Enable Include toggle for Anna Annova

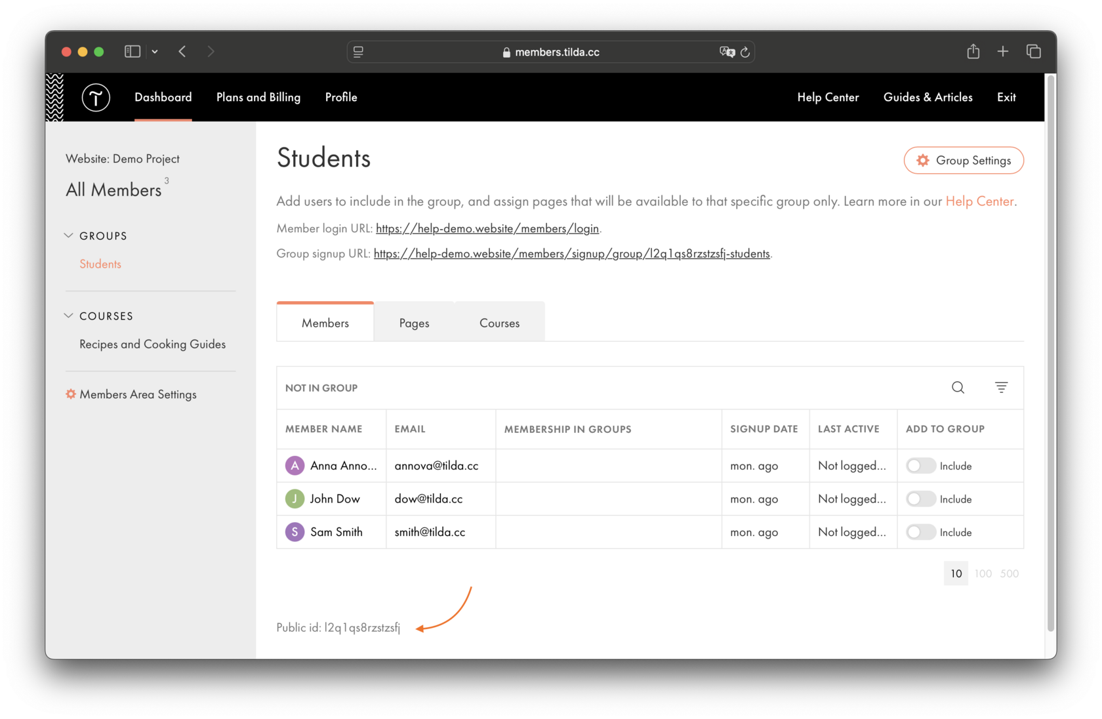[x=920, y=465]
